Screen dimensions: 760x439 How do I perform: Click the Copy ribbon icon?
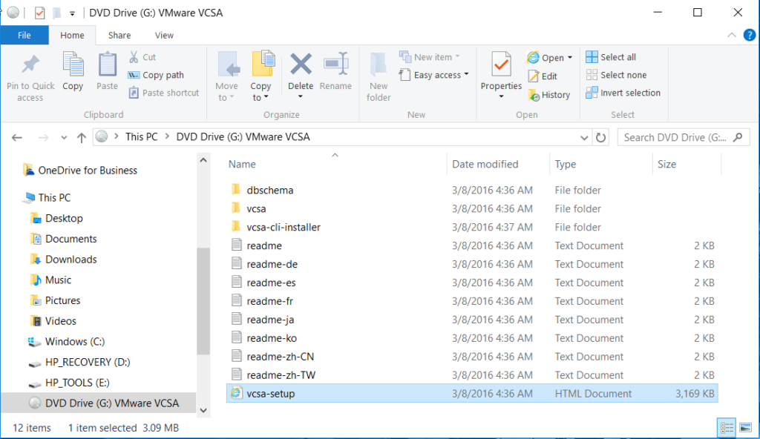(73, 65)
